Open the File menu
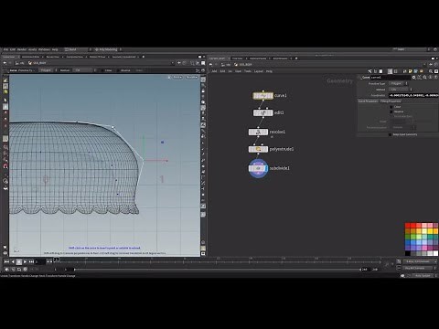The width and height of the screenshot is (439, 329). point(5,49)
